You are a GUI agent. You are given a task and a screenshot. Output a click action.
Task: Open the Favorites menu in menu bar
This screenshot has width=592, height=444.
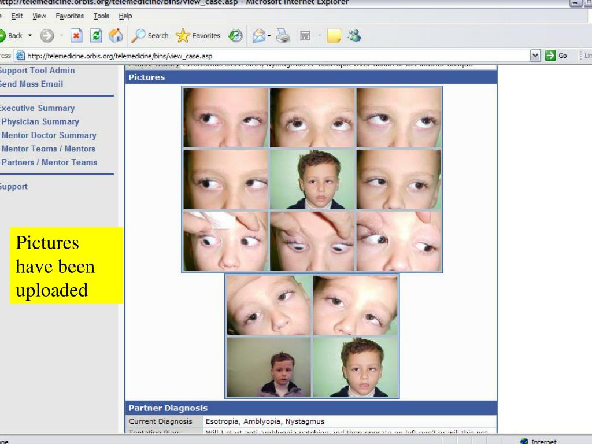(x=69, y=16)
